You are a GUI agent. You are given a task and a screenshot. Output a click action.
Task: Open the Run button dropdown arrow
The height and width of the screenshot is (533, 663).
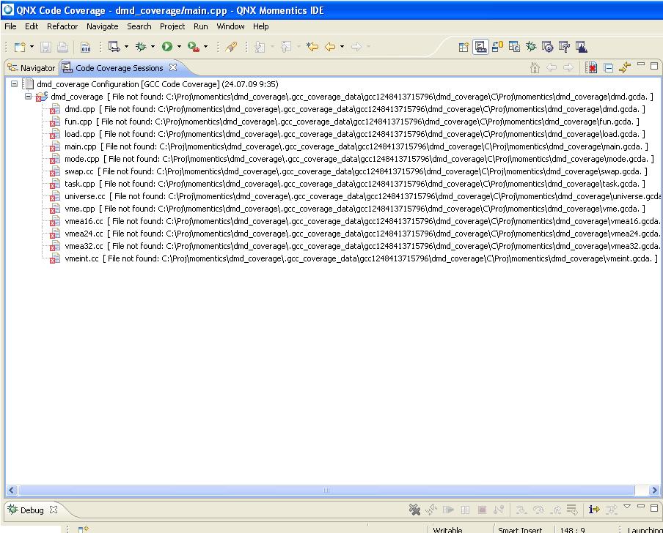(x=179, y=47)
